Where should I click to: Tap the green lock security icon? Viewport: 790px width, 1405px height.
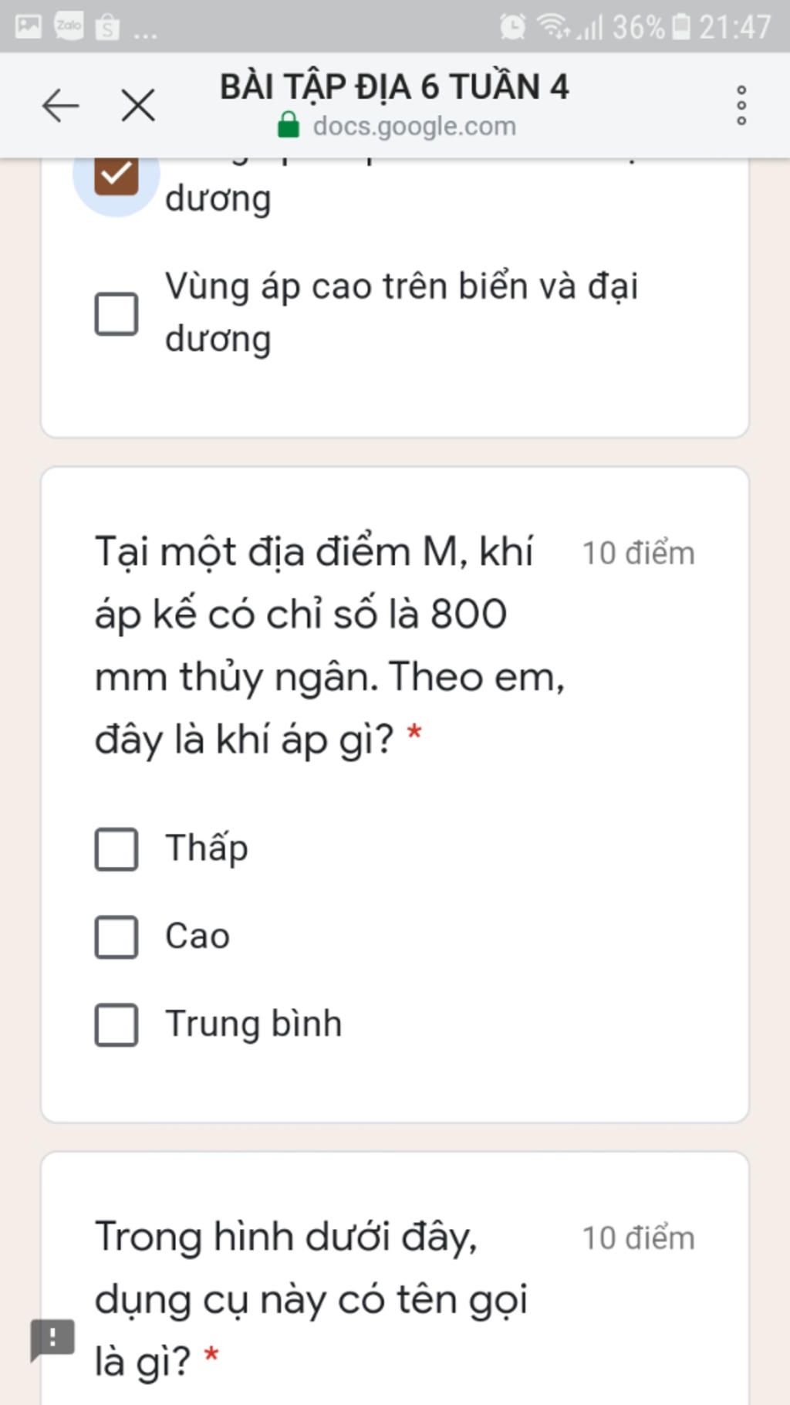tap(288, 125)
